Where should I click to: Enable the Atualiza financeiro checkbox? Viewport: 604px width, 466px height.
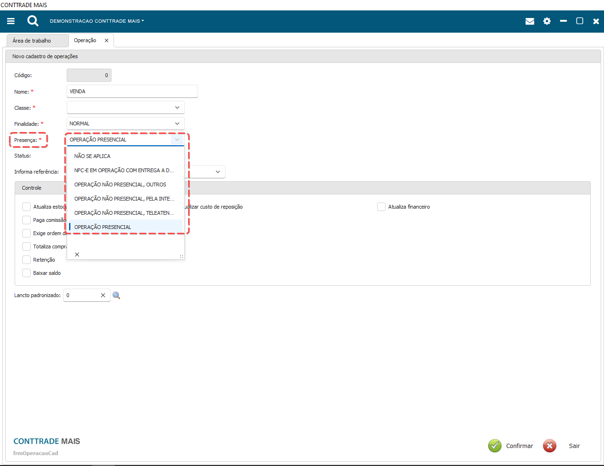[x=381, y=207]
